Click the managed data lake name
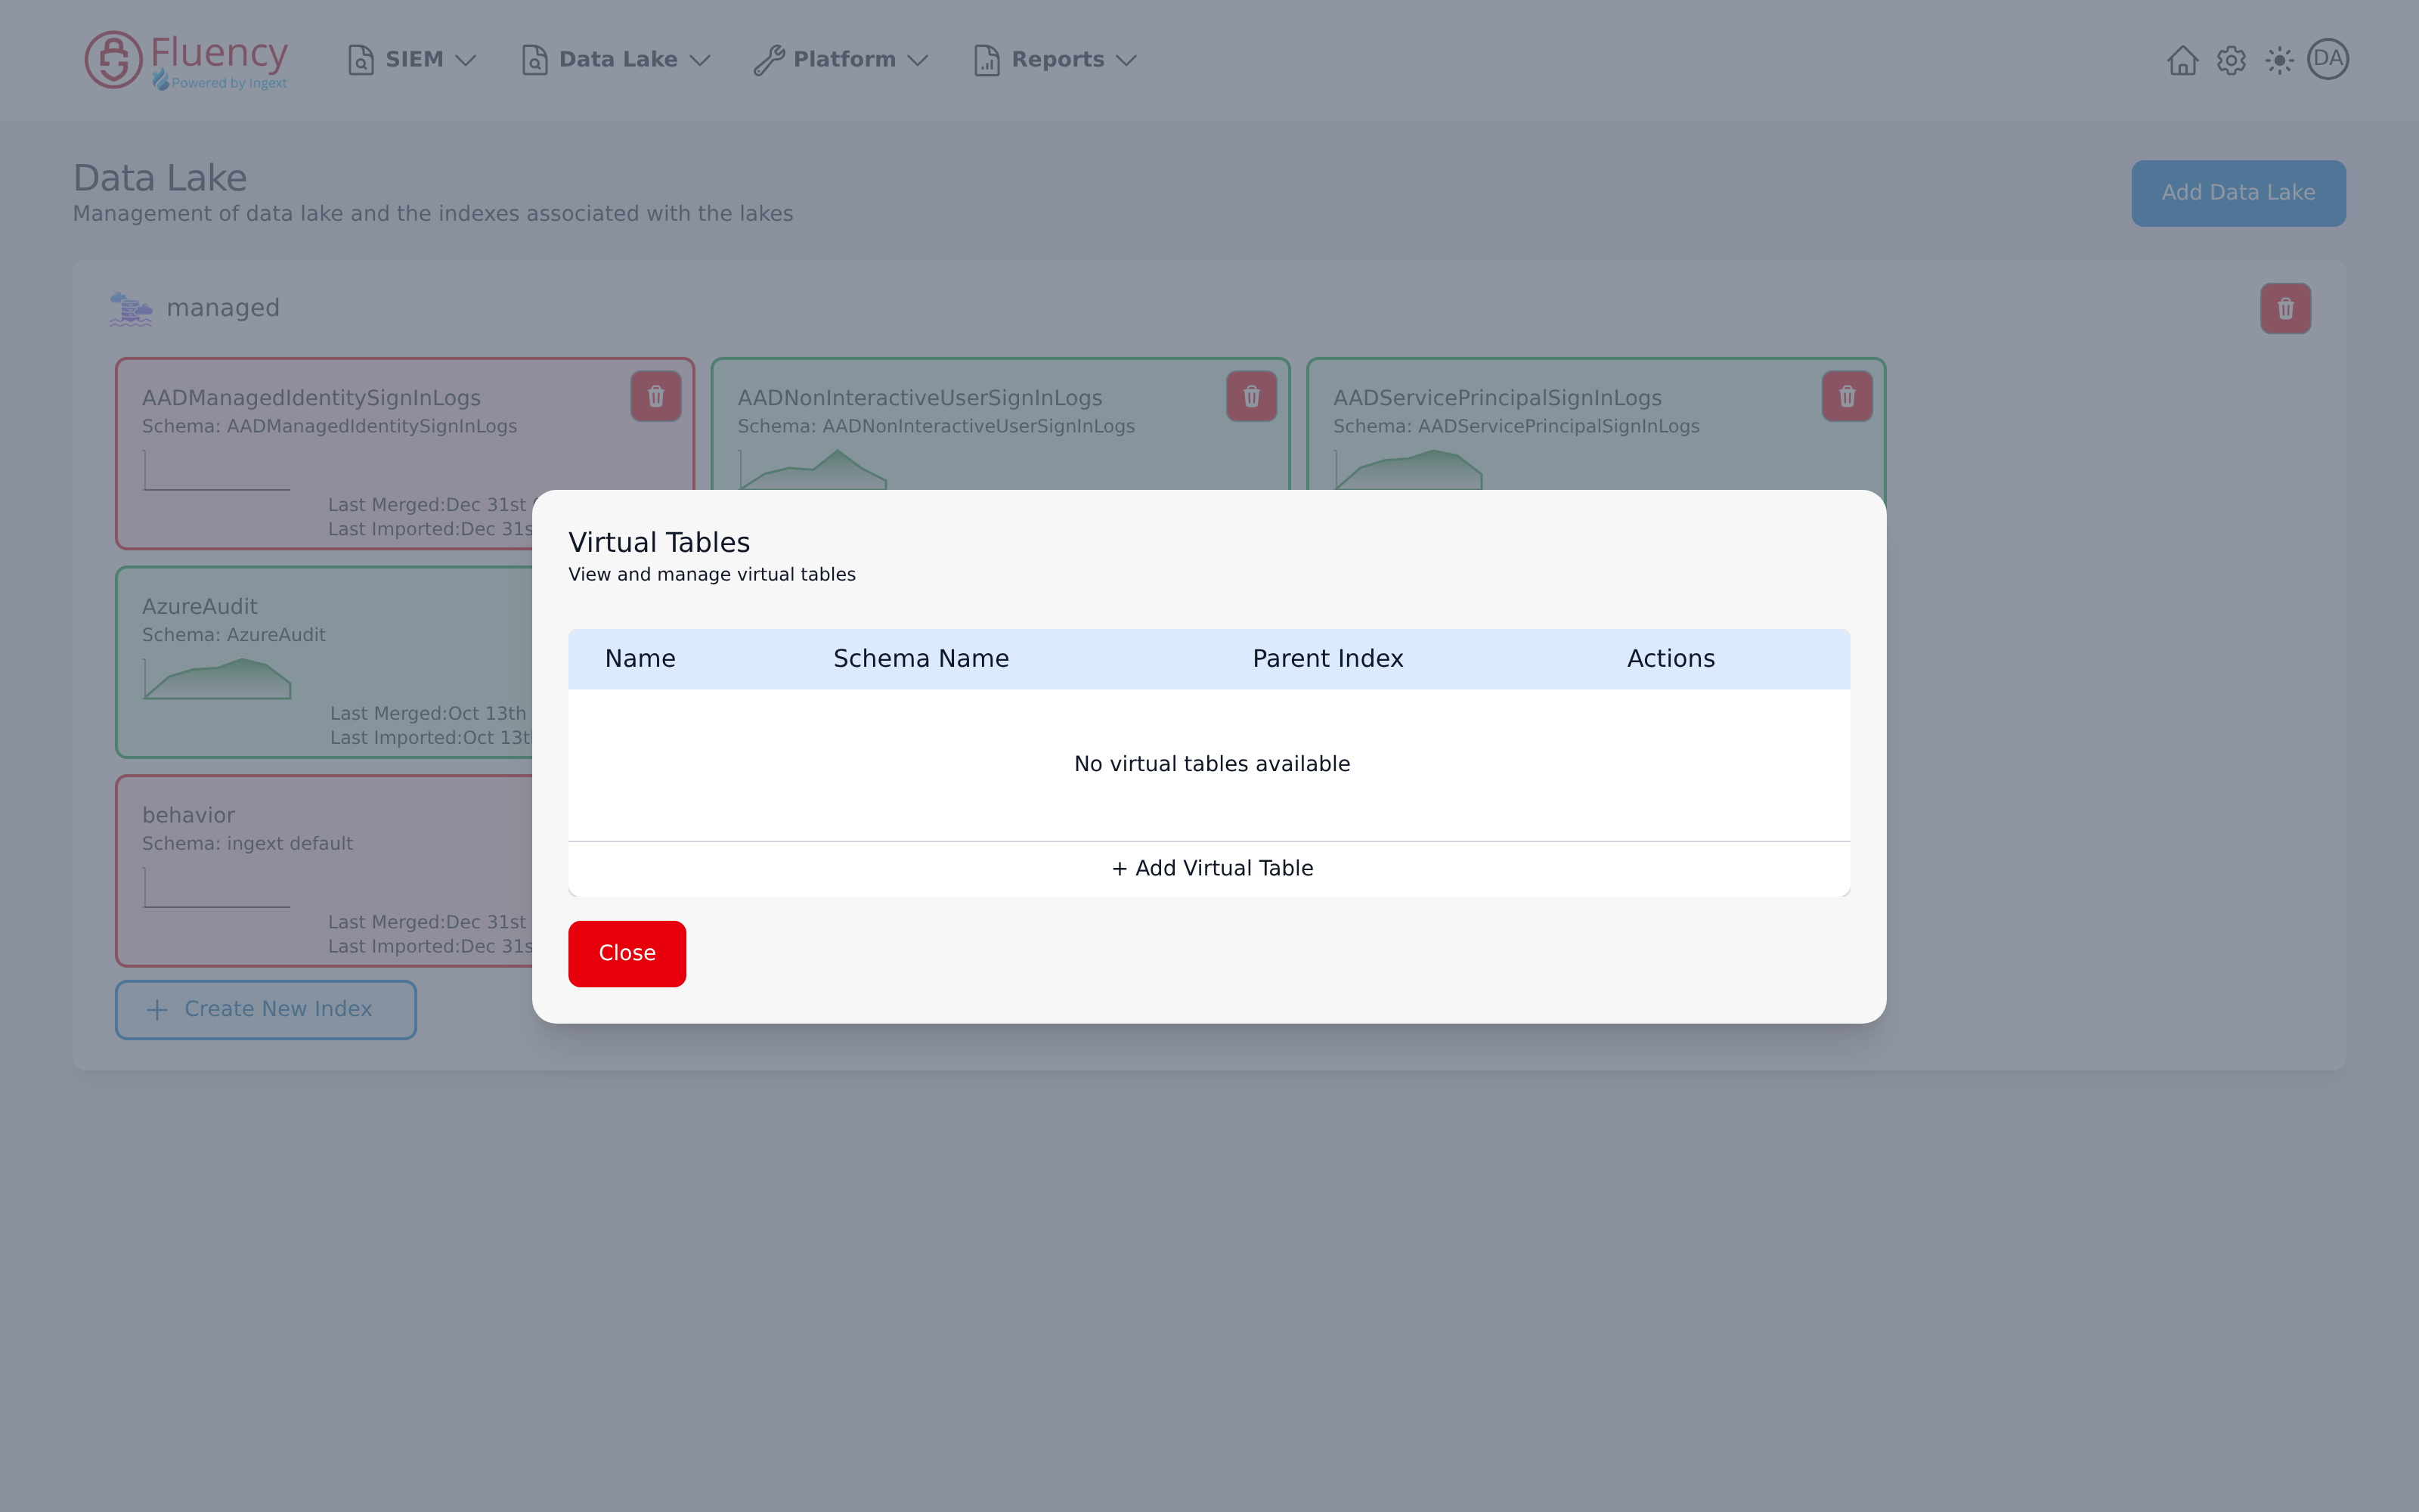The image size is (2419, 1512). [x=223, y=308]
